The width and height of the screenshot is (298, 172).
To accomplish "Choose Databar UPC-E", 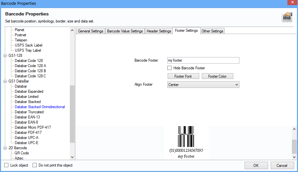I will click(27, 143).
